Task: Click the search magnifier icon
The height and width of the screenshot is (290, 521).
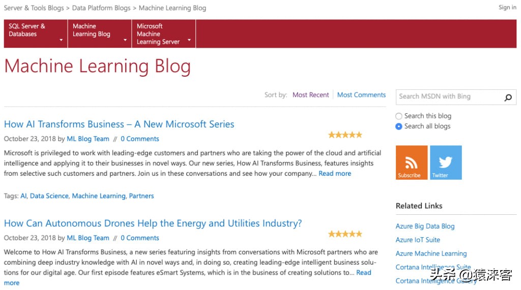Action: 508,98
